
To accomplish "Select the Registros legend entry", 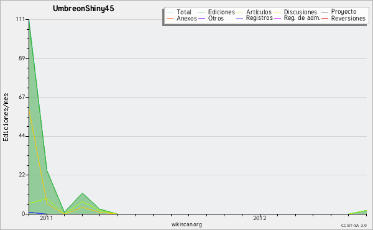I will (x=259, y=18).
